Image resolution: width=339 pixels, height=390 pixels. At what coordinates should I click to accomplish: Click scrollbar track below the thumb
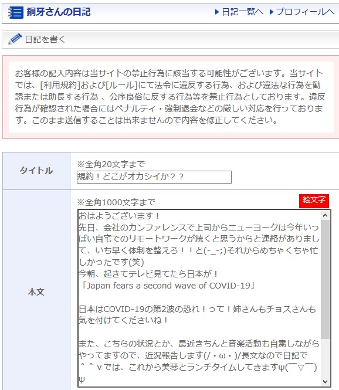tap(325, 358)
